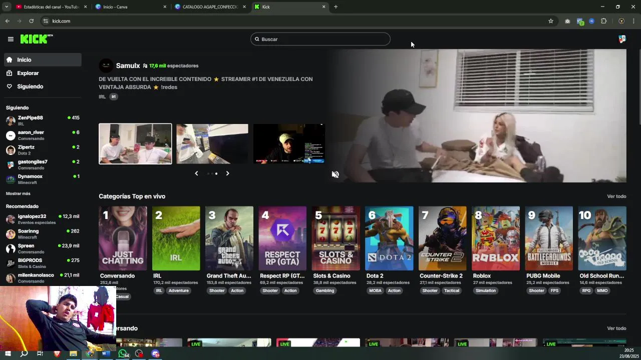
Task: Unmute the featured stream volume icon
Action: click(335, 174)
